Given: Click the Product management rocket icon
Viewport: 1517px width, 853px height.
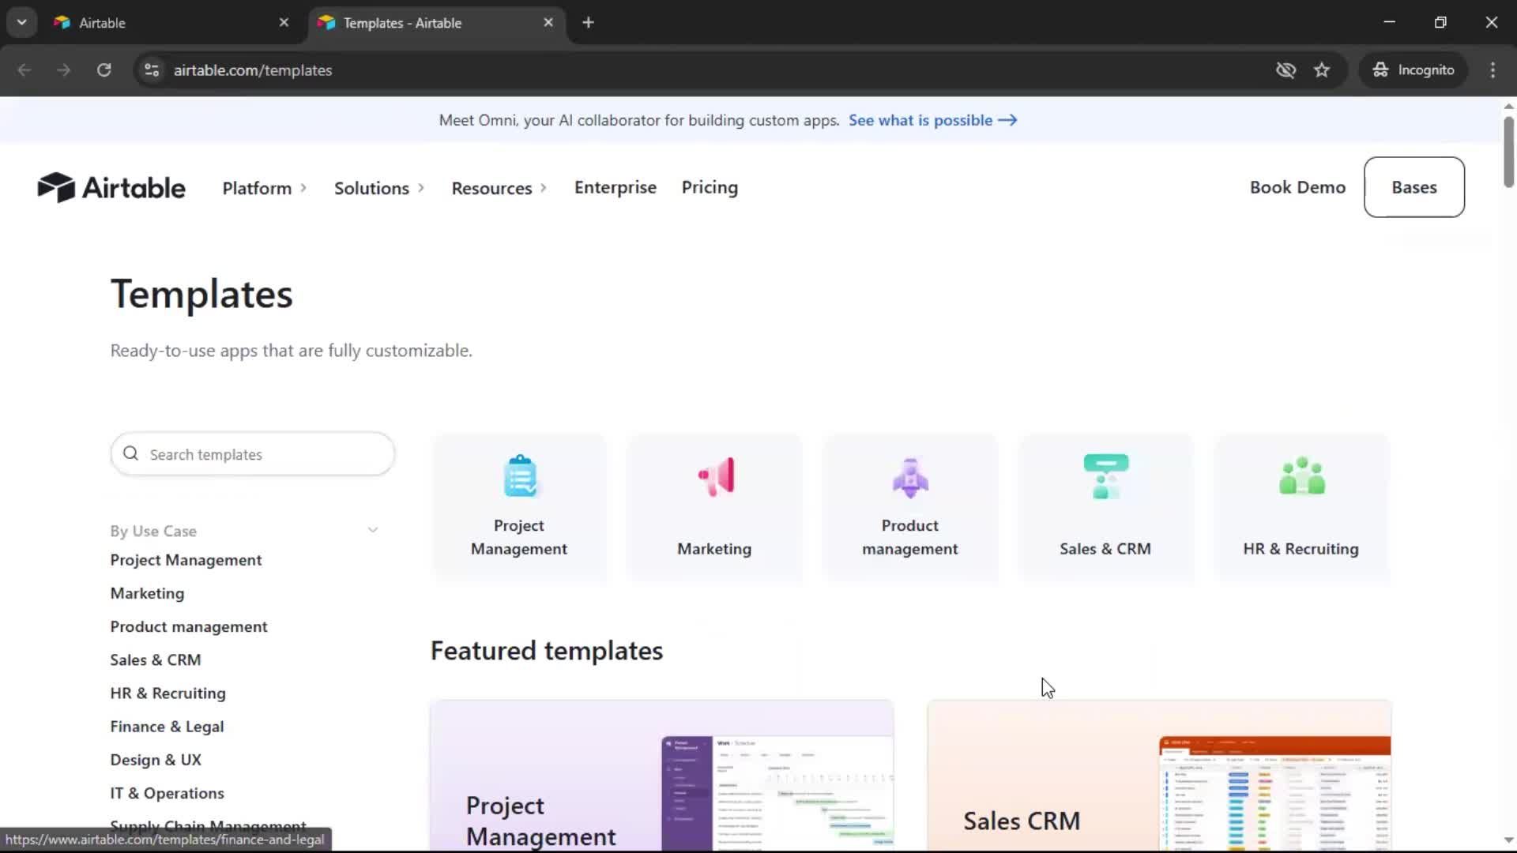Looking at the screenshot, I should [x=910, y=477].
